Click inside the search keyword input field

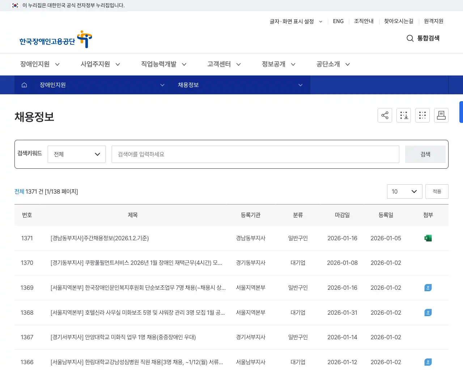pyautogui.click(x=255, y=154)
